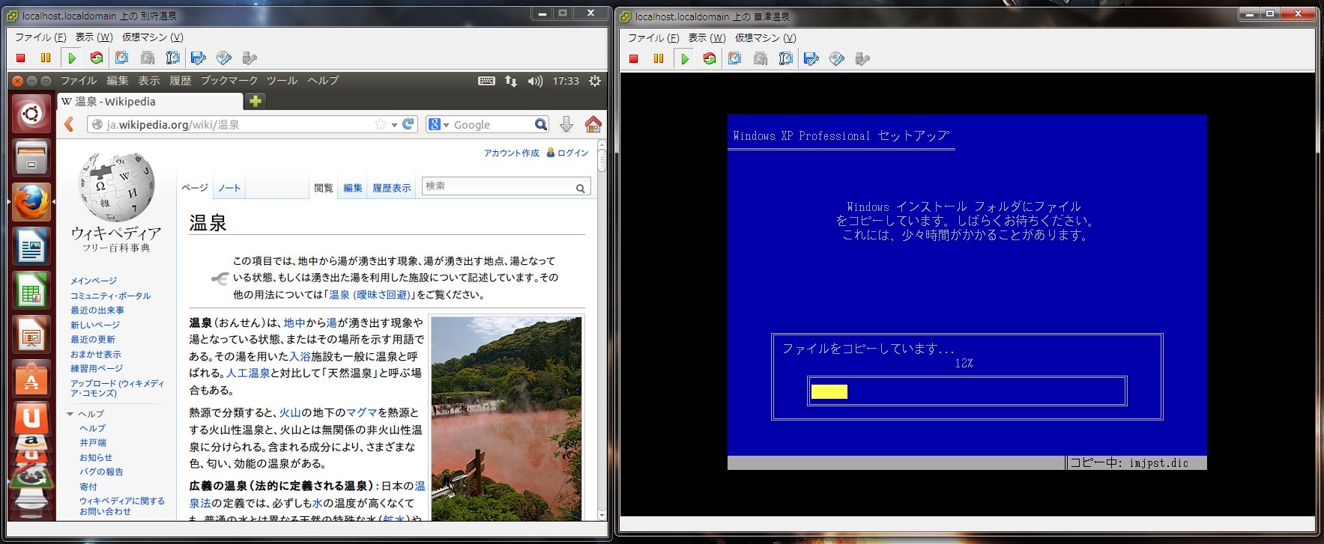This screenshot has height=544, width=1324.
Task: Click the Wikipedia search magnifier icon
Action: 580,188
